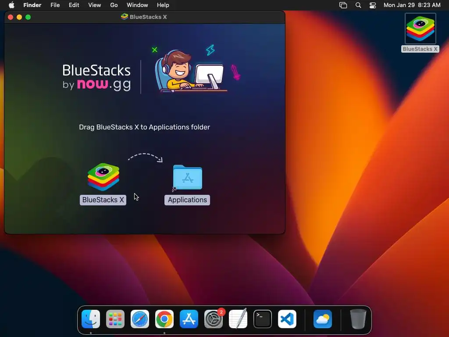449x337 pixels.
Task: Click the BlueStacks X desktop volume label
Action: coord(420,49)
